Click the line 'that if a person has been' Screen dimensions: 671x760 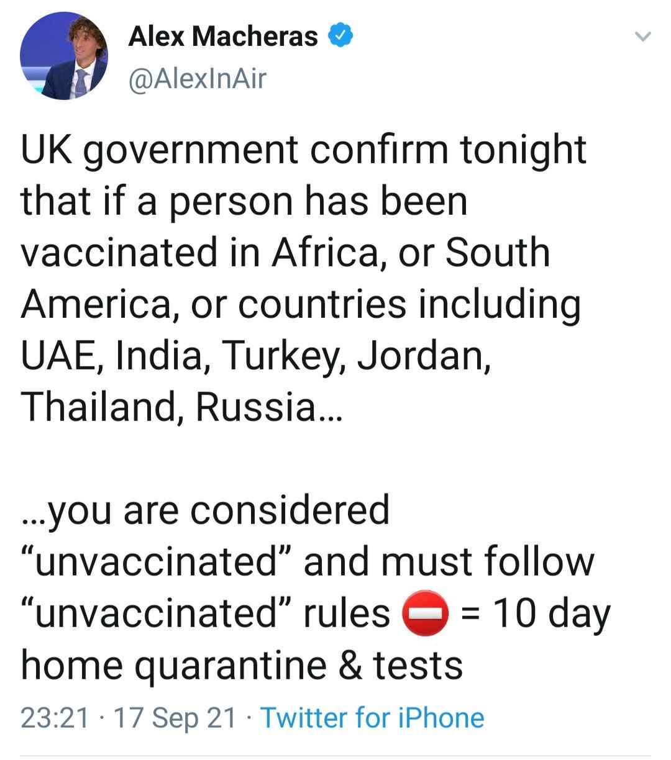pyautogui.click(x=244, y=202)
